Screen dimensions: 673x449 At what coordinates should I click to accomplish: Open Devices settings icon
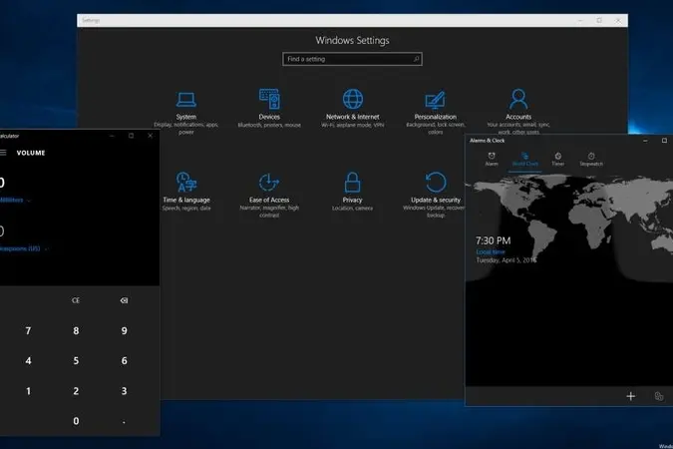[x=269, y=99]
